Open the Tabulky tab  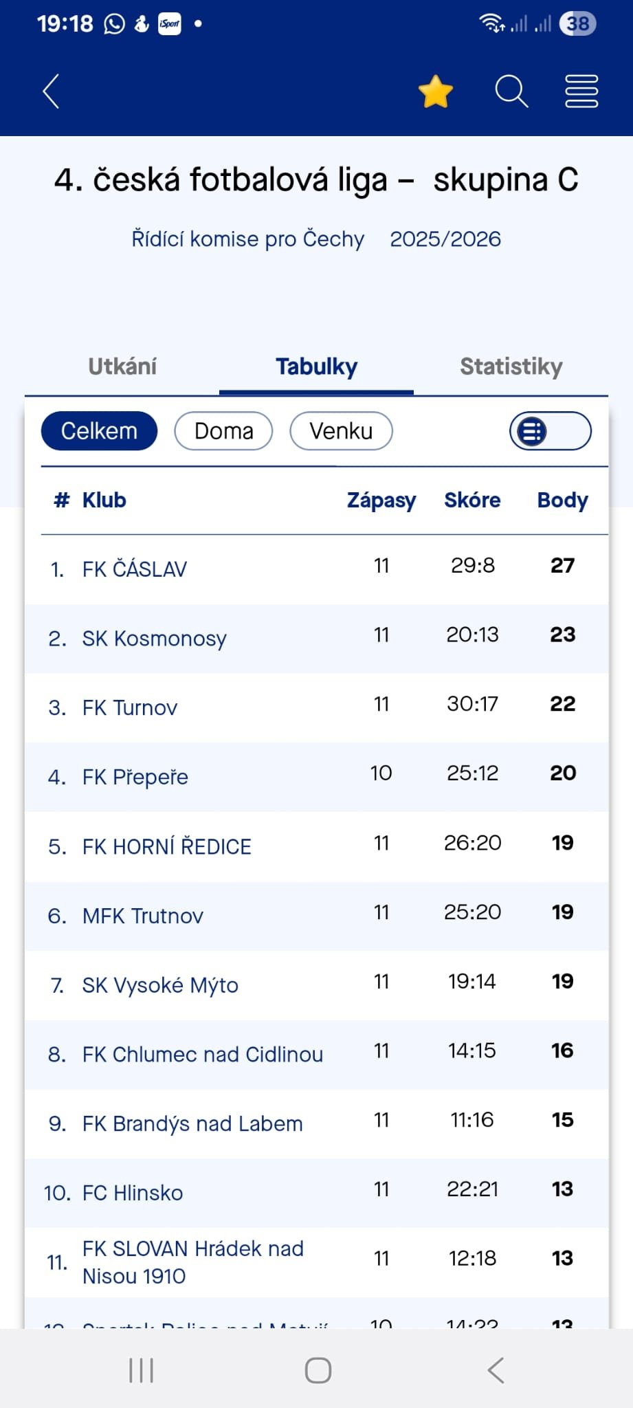316,366
